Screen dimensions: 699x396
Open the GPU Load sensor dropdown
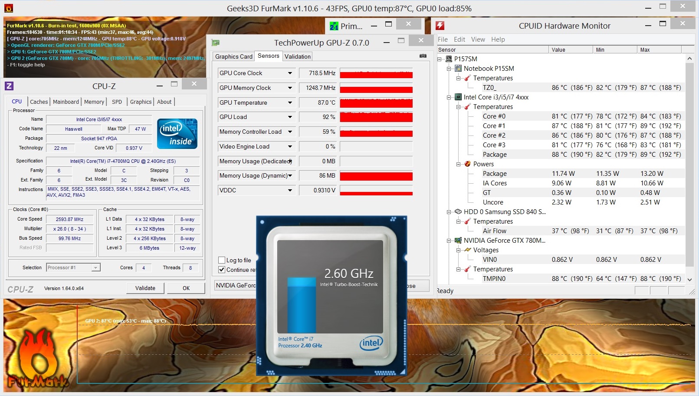290,117
